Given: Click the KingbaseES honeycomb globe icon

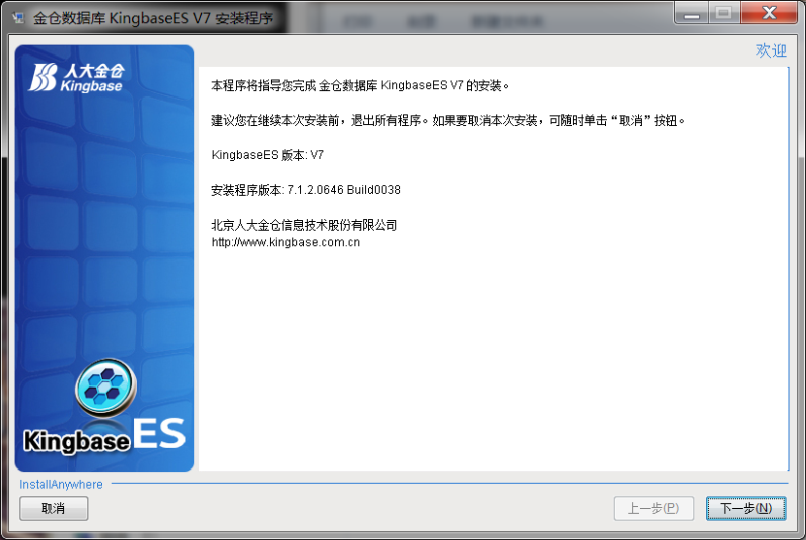Looking at the screenshot, I should pyautogui.click(x=106, y=387).
